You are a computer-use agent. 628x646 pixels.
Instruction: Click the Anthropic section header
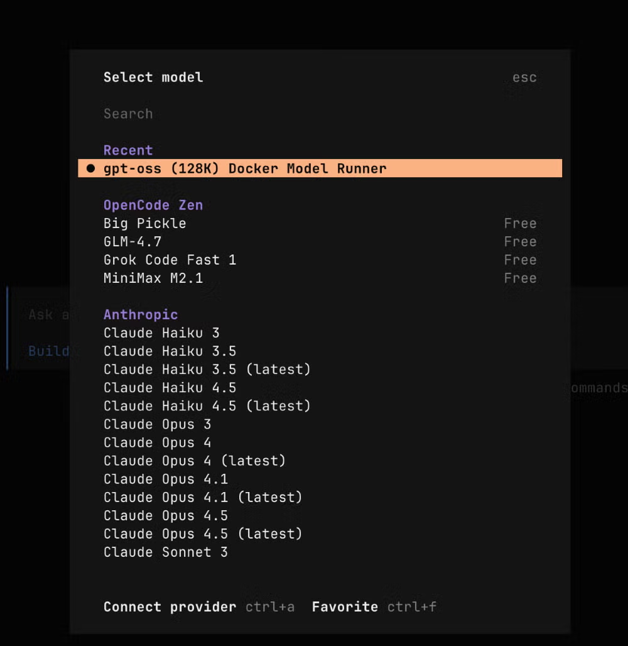[x=141, y=314]
